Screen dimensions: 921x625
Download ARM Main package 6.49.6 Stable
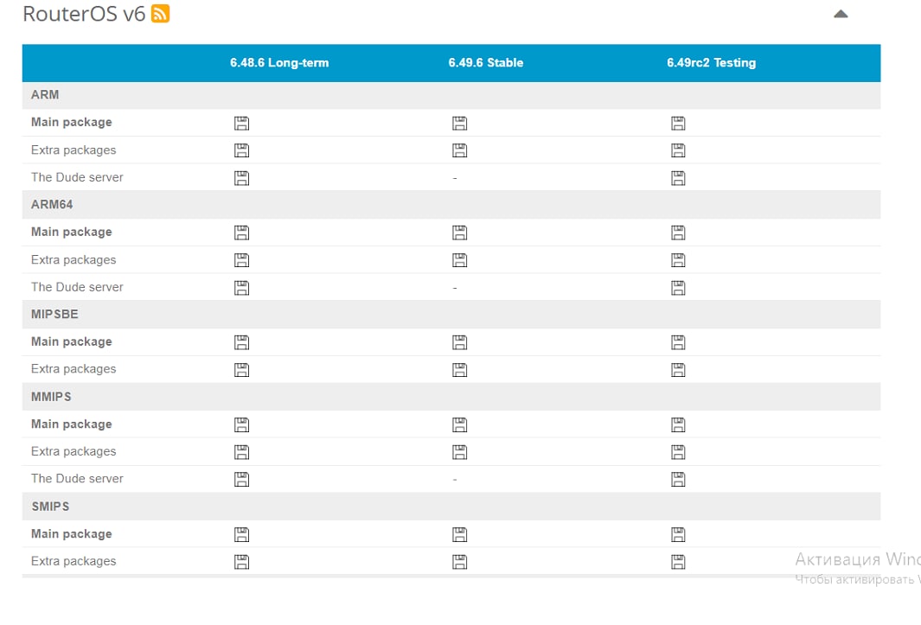460,124
